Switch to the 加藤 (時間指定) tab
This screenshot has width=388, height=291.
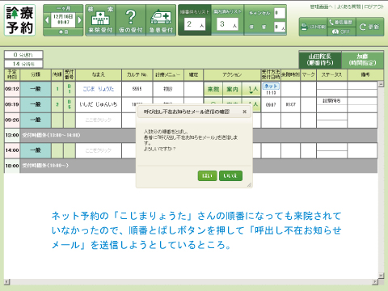362,60
